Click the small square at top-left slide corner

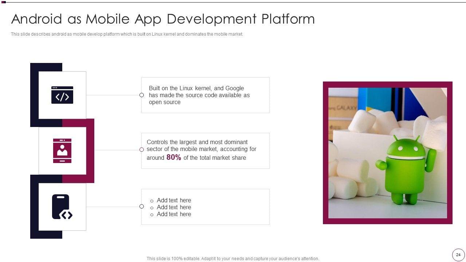click(x=4, y=2)
